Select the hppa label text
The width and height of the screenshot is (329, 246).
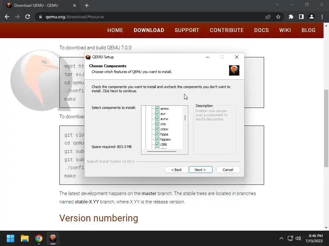tap(164, 134)
